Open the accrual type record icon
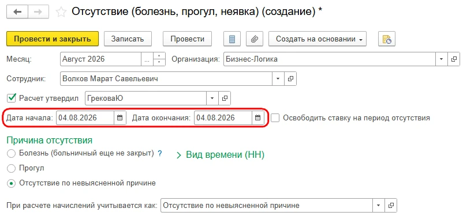Image resolution: width=463 pixels, height=216 pixels. pos(391,206)
